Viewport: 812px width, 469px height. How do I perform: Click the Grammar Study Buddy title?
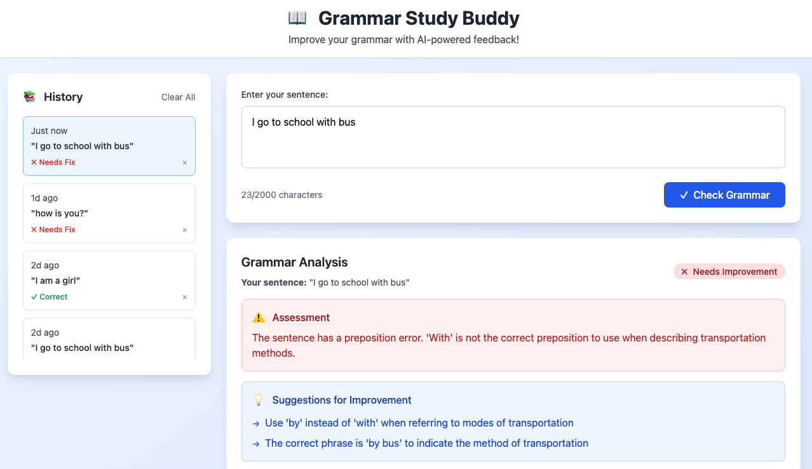click(x=419, y=18)
